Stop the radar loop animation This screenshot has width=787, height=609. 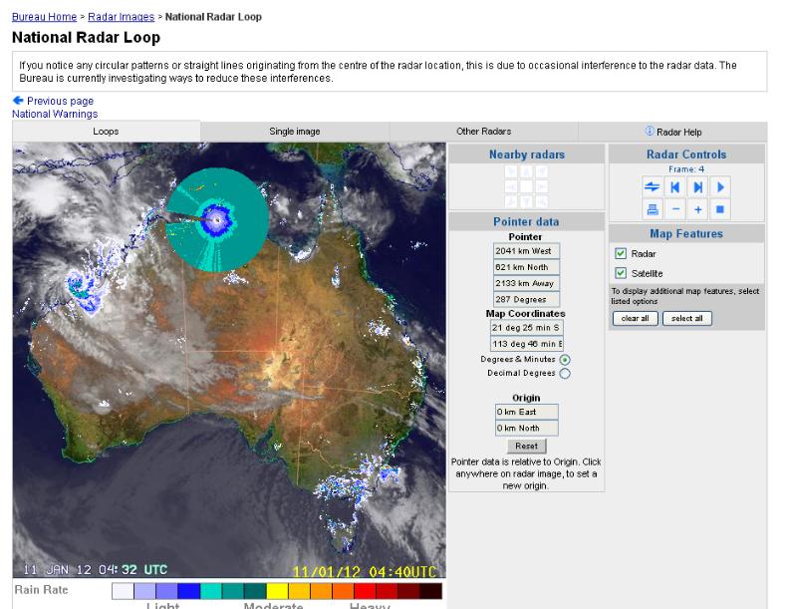pyautogui.click(x=721, y=209)
